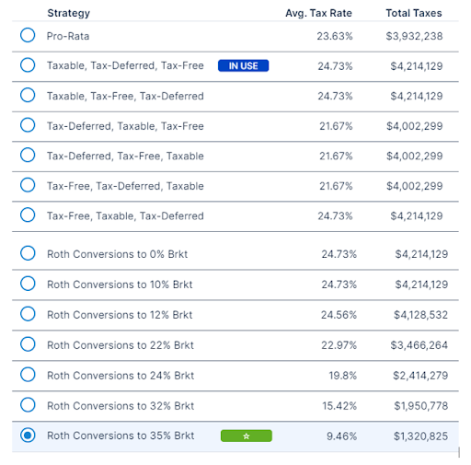Click the Avg. Tax Rate column header
471x465 pixels.
318,13
